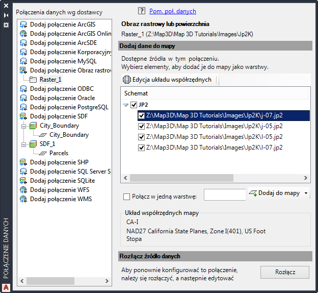
Task: Click the WFS connection icon
Action: click(23, 190)
